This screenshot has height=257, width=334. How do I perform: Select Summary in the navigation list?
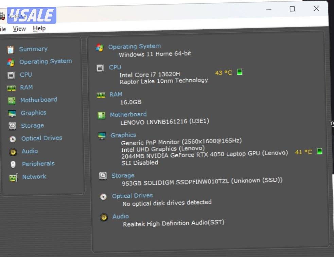click(33, 49)
